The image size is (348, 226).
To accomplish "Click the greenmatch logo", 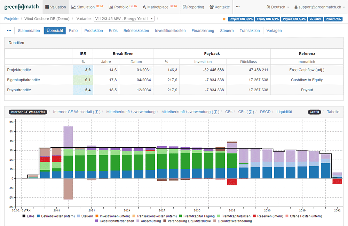I will 22,7.
